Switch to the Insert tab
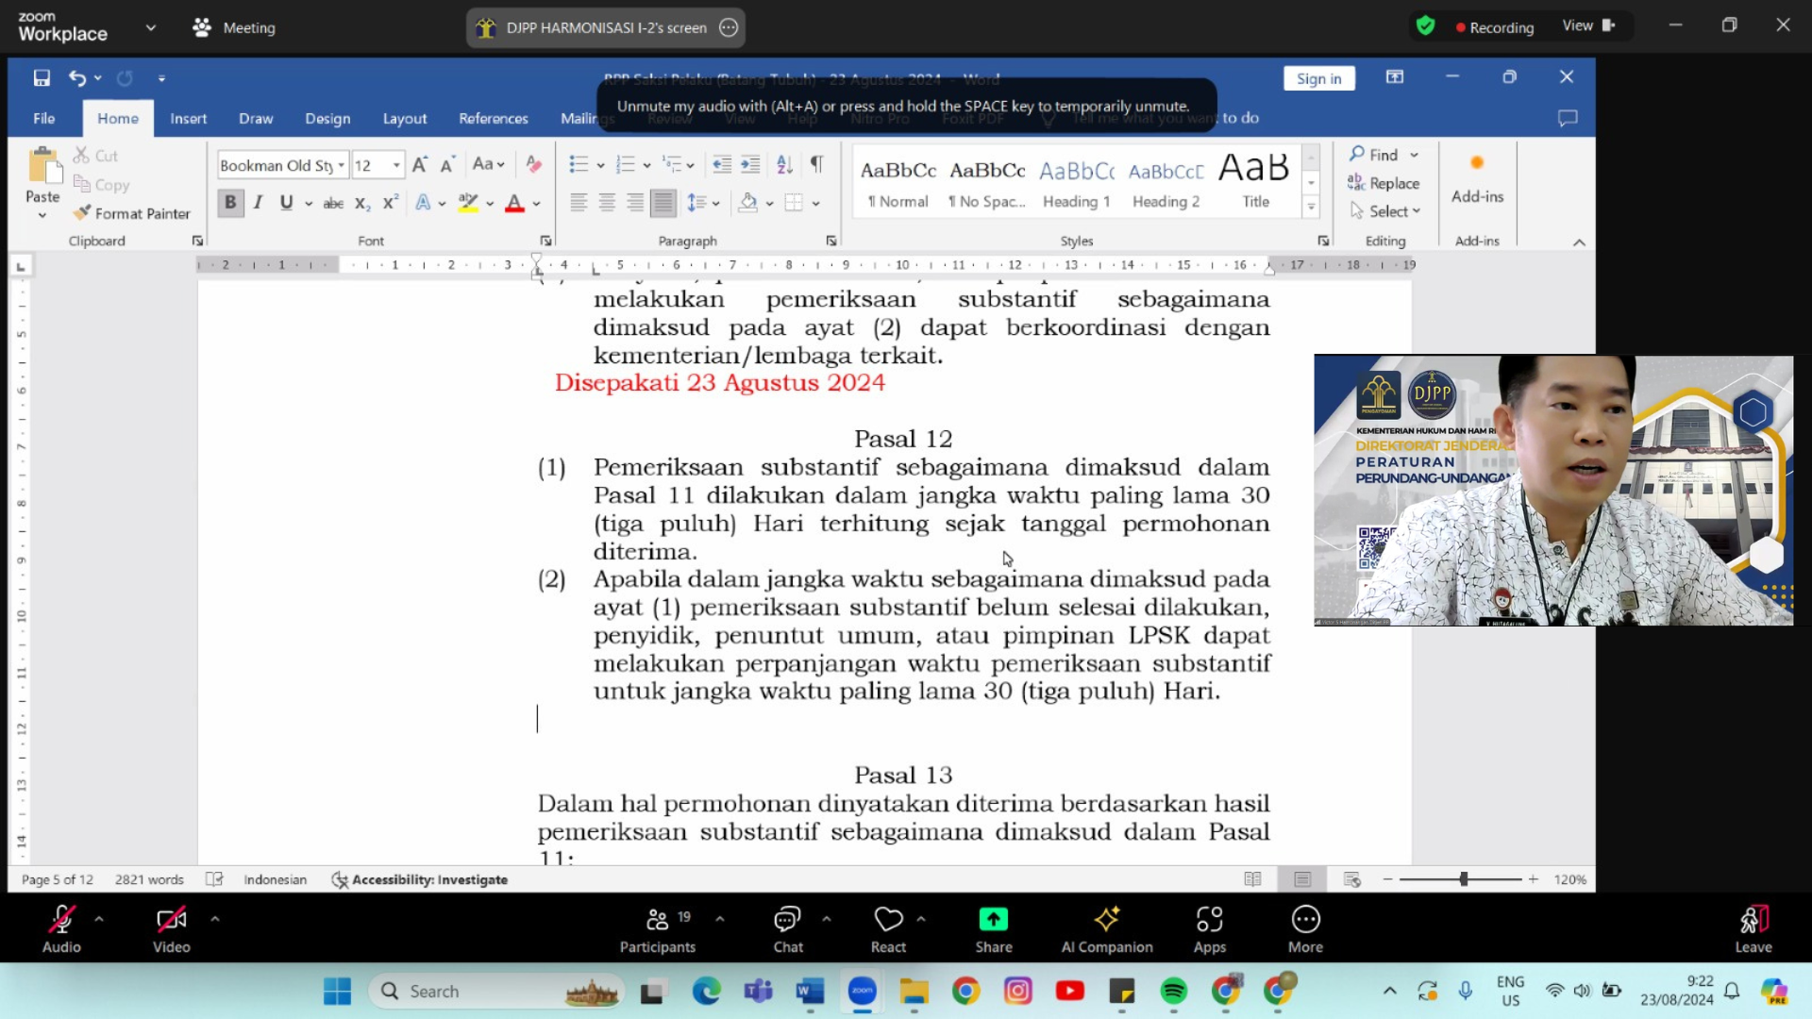Screen dimensions: 1812x1019 188,118
